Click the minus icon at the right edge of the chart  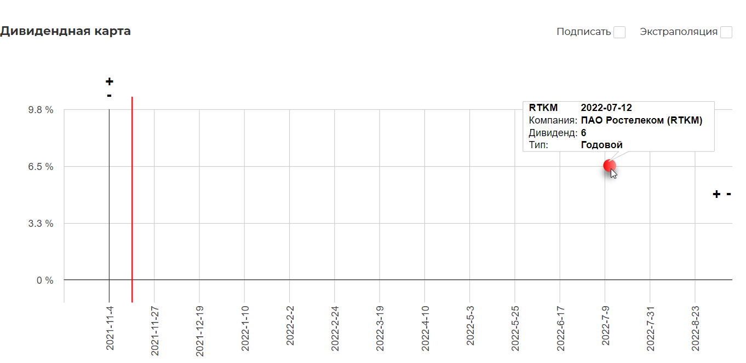tap(729, 194)
